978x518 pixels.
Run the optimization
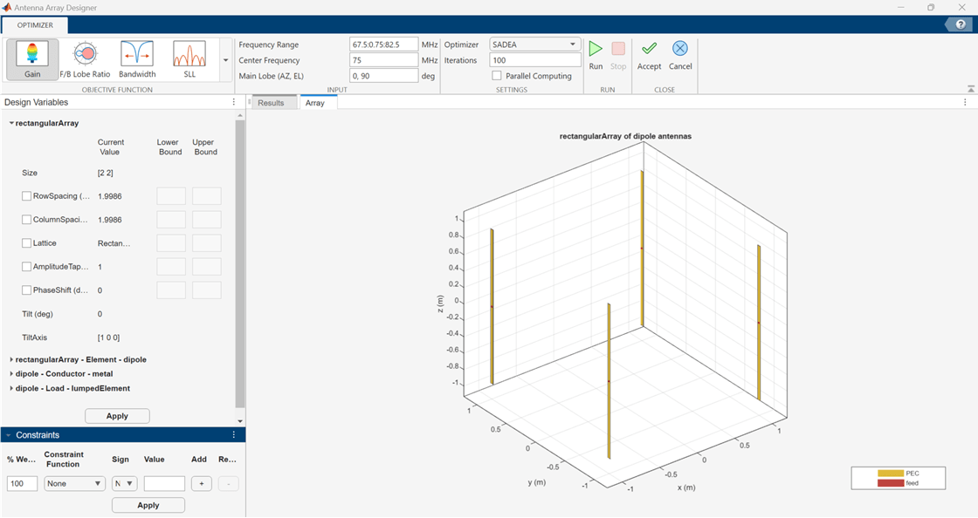(596, 54)
